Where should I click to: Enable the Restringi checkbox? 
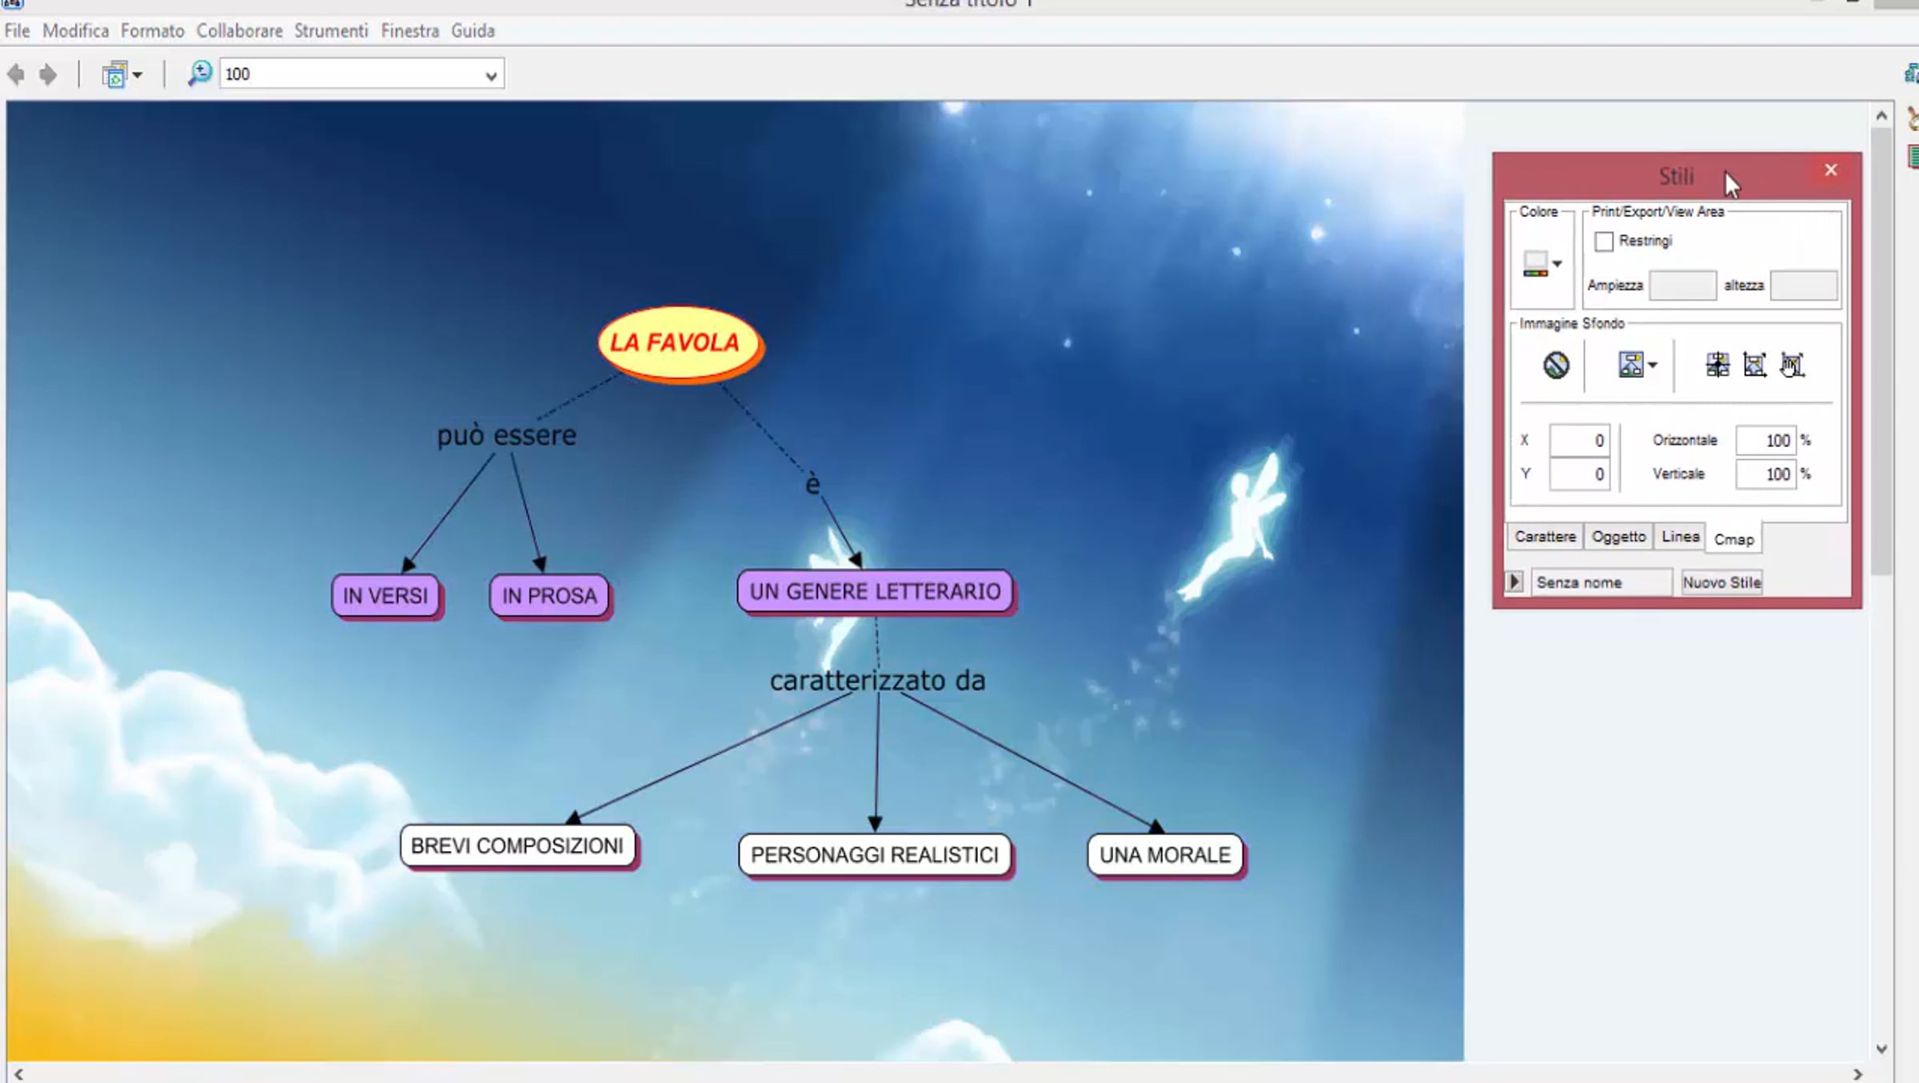(x=1603, y=241)
